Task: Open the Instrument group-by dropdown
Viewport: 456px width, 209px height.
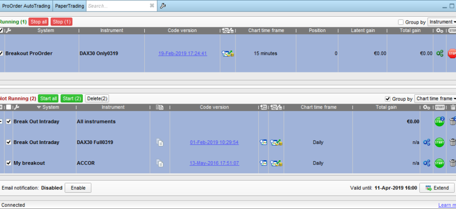Action: click(x=442, y=22)
